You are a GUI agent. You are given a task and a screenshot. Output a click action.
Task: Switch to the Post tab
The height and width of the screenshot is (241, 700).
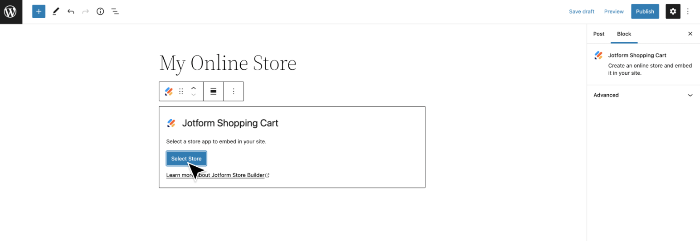(599, 34)
